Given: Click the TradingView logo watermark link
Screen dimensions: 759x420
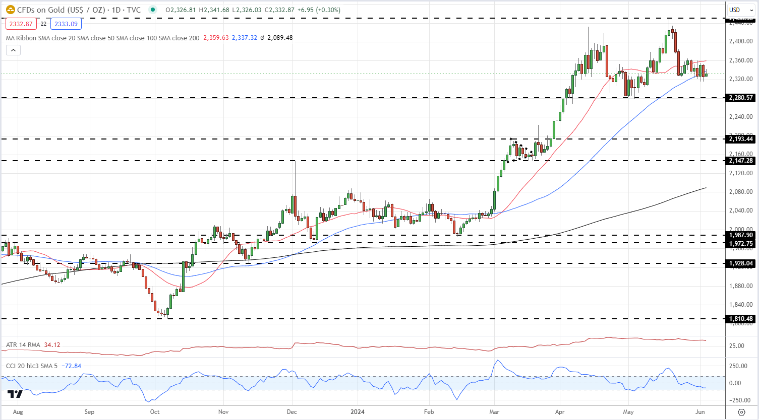Looking at the screenshot, I should pyautogui.click(x=16, y=394).
